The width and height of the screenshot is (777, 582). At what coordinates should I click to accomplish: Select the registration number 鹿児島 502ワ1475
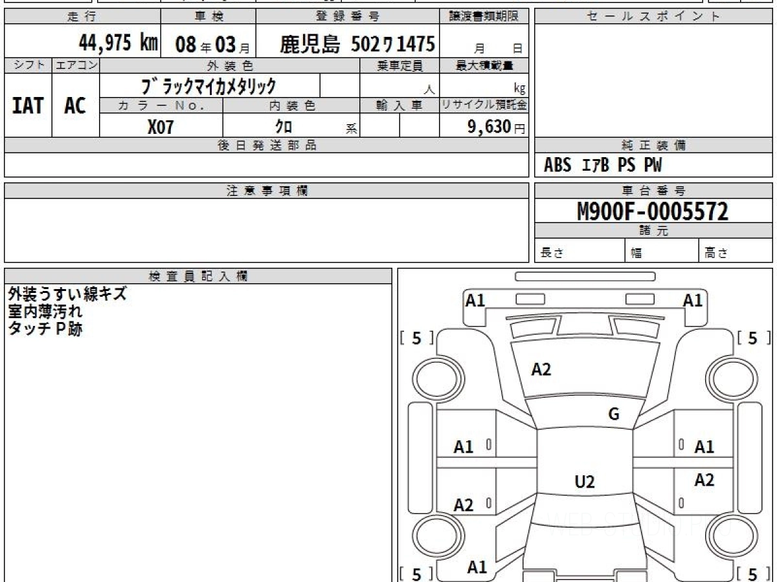pyautogui.click(x=357, y=44)
